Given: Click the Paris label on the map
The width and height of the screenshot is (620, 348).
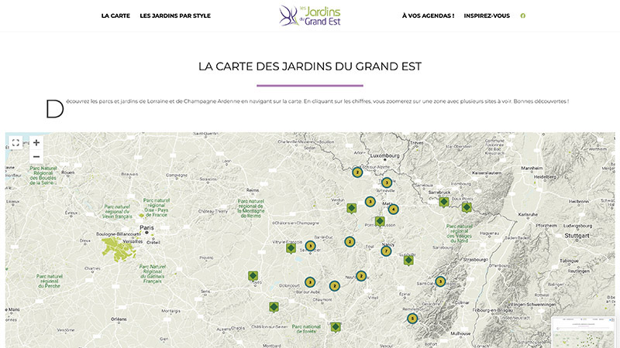Looking at the screenshot, I should (x=146, y=227).
